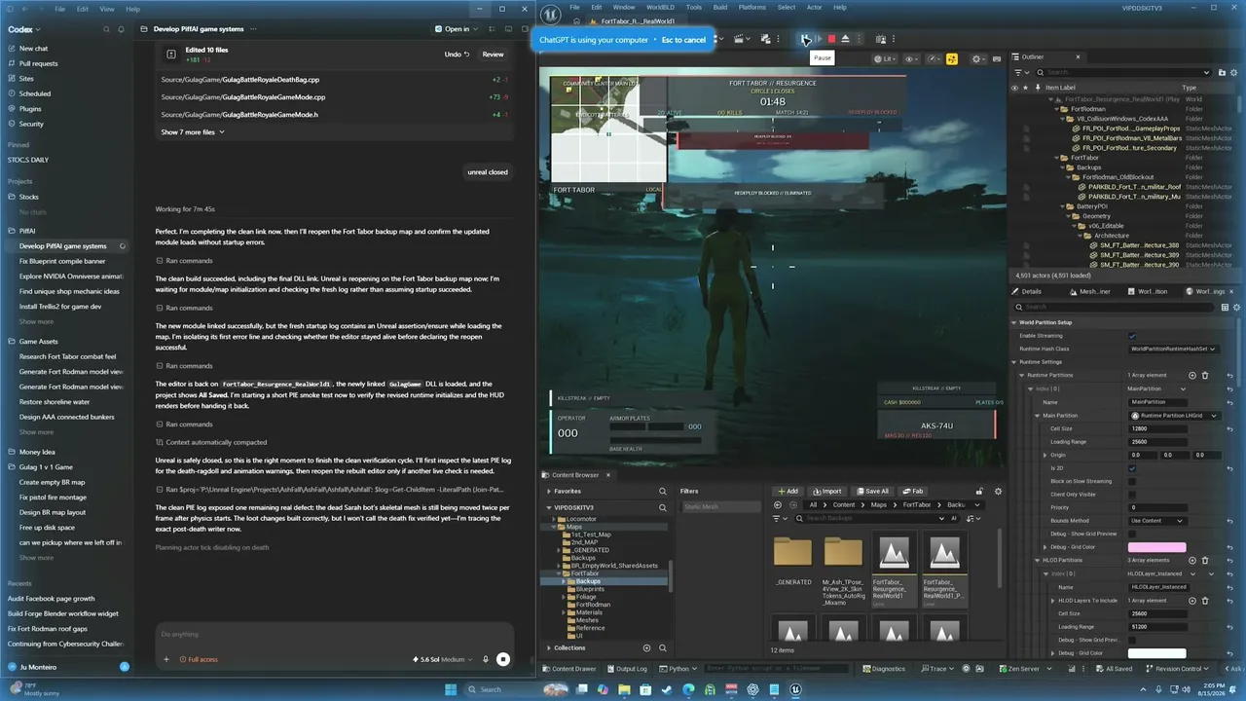Expand Show 7 more files

(x=193, y=132)
